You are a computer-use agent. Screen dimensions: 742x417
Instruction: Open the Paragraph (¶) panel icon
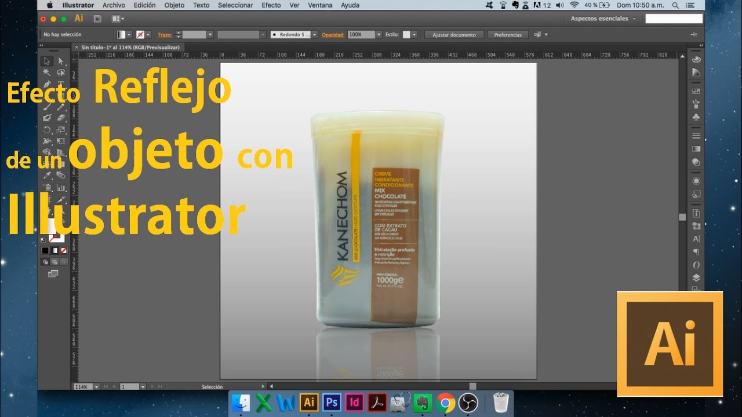[x=696, y=252]
